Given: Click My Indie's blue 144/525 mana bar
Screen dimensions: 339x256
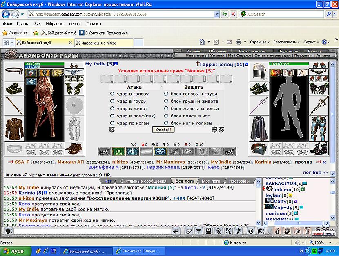Looking at the screenshot, I should pyautogui.click(x=44, y=67).
